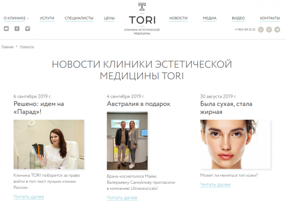The height and width of the screenshot is (206, 286).
Task: Call the phone number +7 903 159 22 22
Action: 245,30
